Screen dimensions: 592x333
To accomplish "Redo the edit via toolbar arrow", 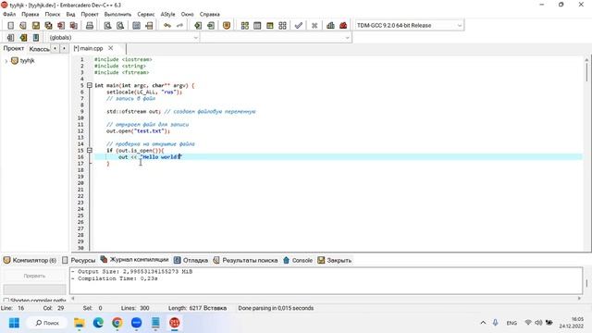I will 179,25.
